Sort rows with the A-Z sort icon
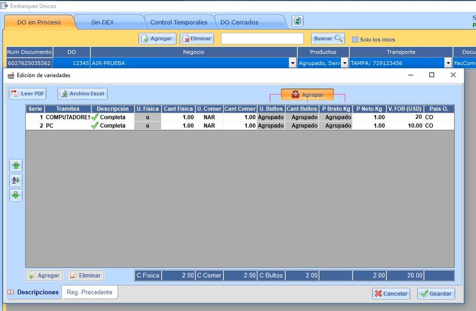 [x=16, y=180]
